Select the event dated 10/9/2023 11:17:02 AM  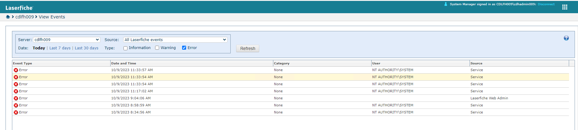[x=291, y=91]
